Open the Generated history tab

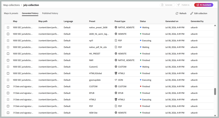tap(30, 13)
